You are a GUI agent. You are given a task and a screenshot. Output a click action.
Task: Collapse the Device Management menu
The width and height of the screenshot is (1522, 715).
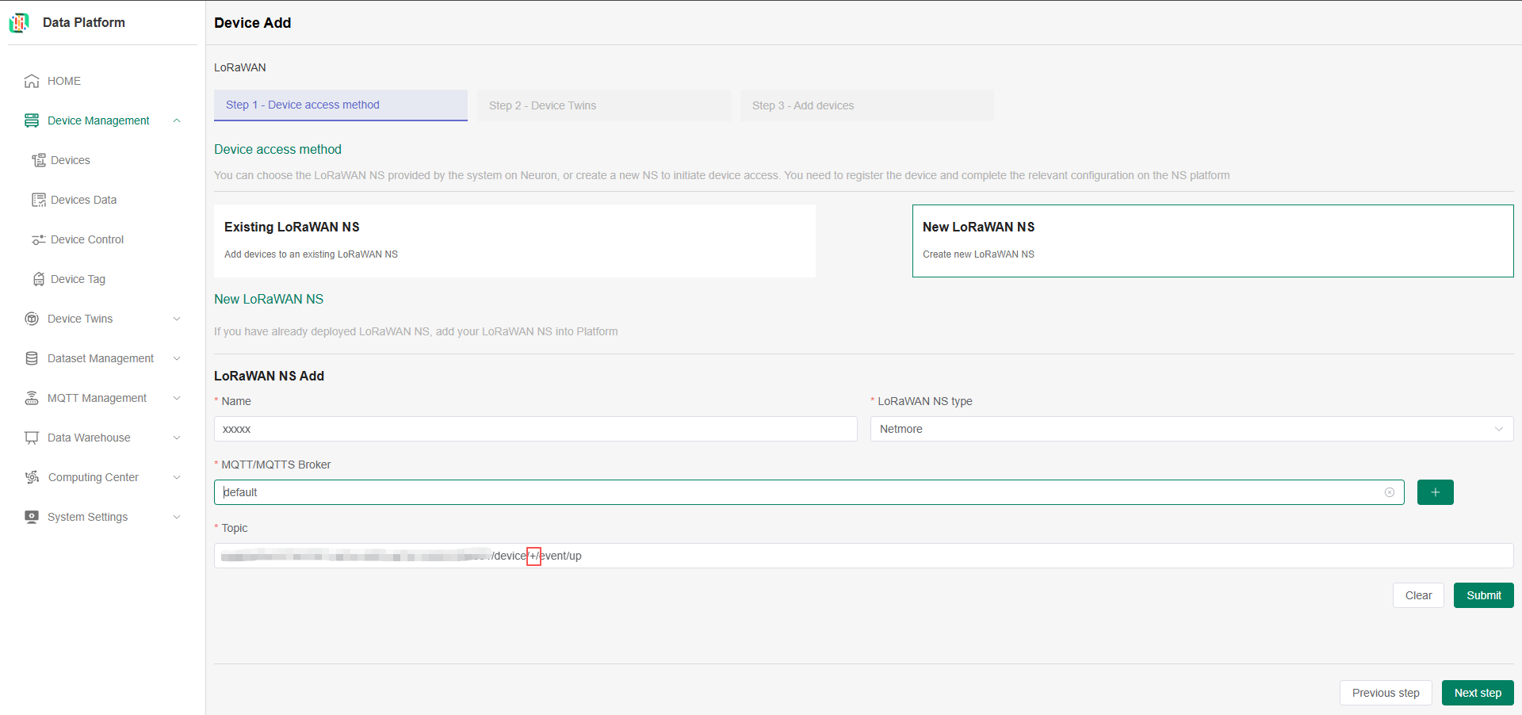(x=177, y=120)
